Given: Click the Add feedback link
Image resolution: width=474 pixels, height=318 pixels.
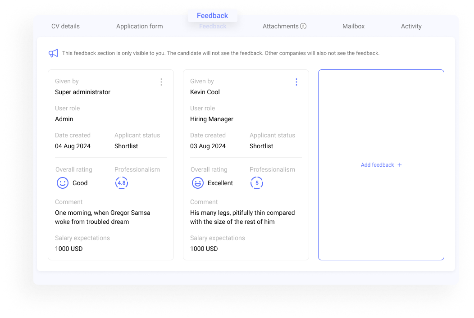Looking at the screenshot, I should click(378, 165).
